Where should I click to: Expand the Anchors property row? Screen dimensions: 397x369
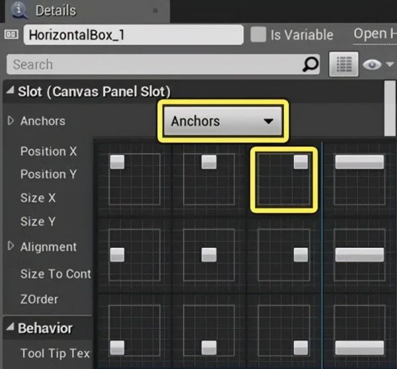pyautogui.click(x=11, y=121)
